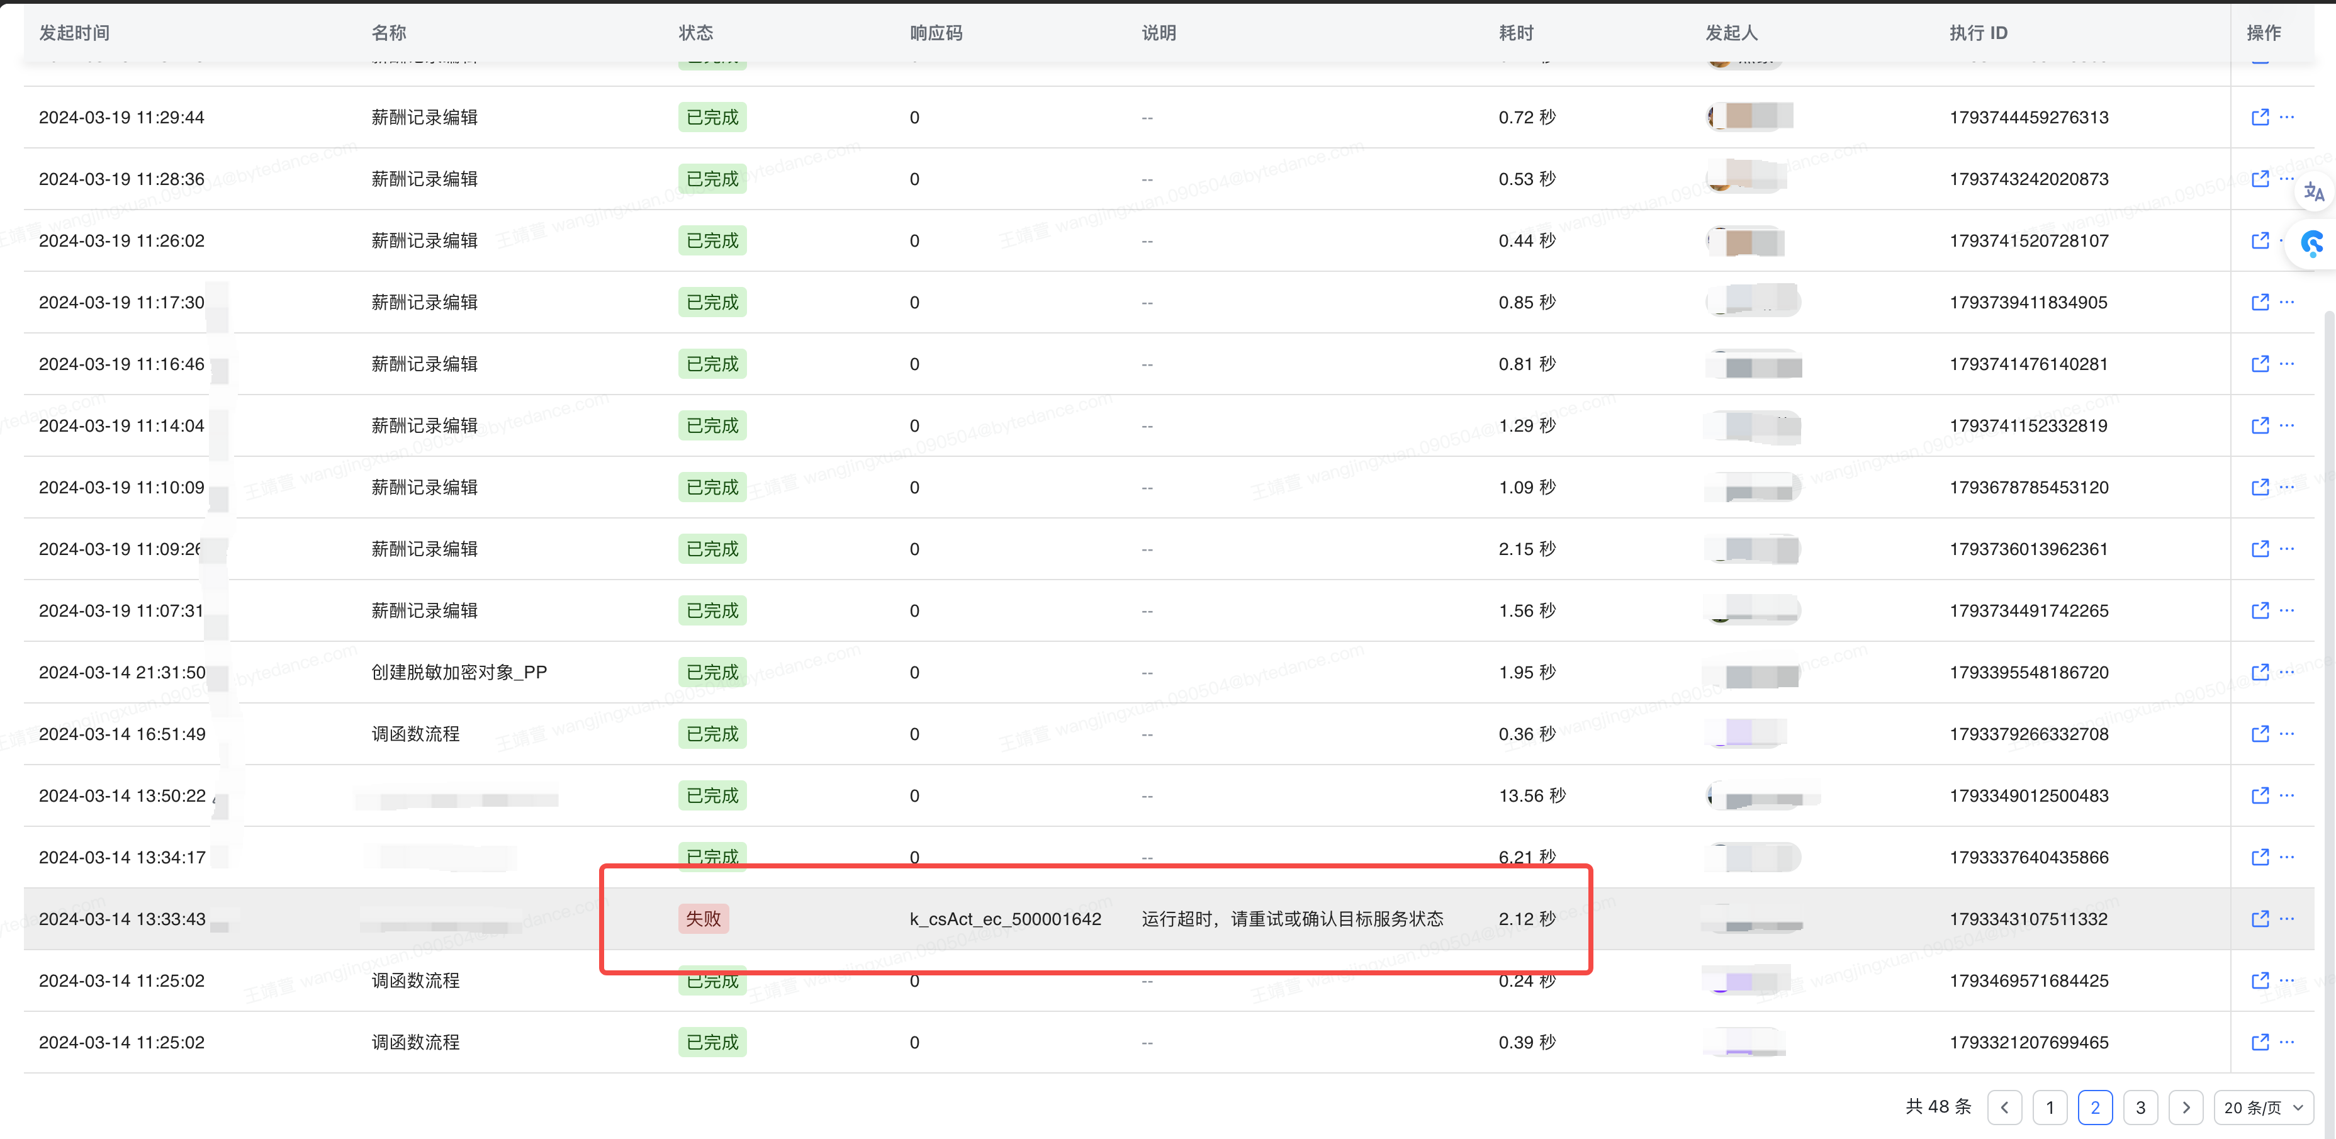Screen dimensions: 2336x1139
Task: Open details link icon for execution 1793741520728107
Action: (x=2260, y=240)
